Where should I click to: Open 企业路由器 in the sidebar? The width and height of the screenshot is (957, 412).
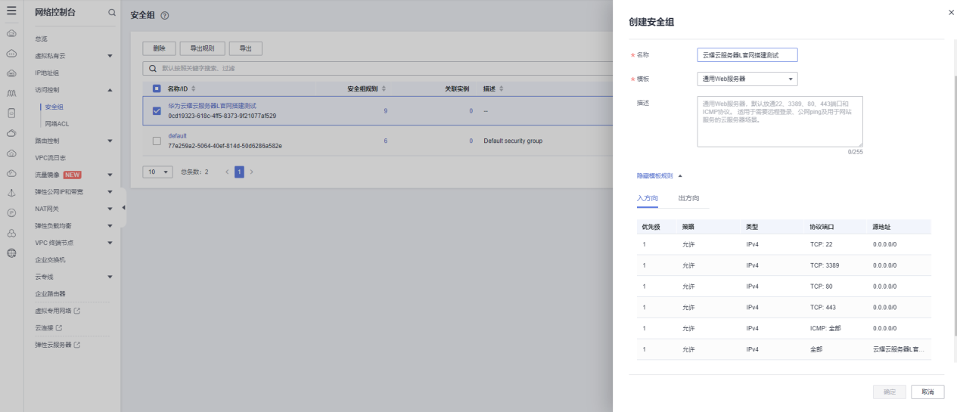pos(50,293)
